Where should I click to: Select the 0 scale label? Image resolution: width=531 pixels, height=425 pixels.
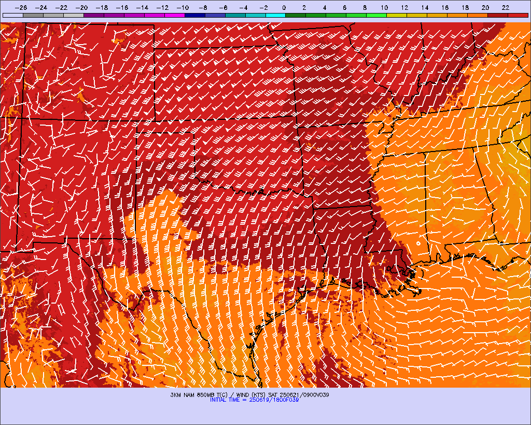click(x=284, y=8)
